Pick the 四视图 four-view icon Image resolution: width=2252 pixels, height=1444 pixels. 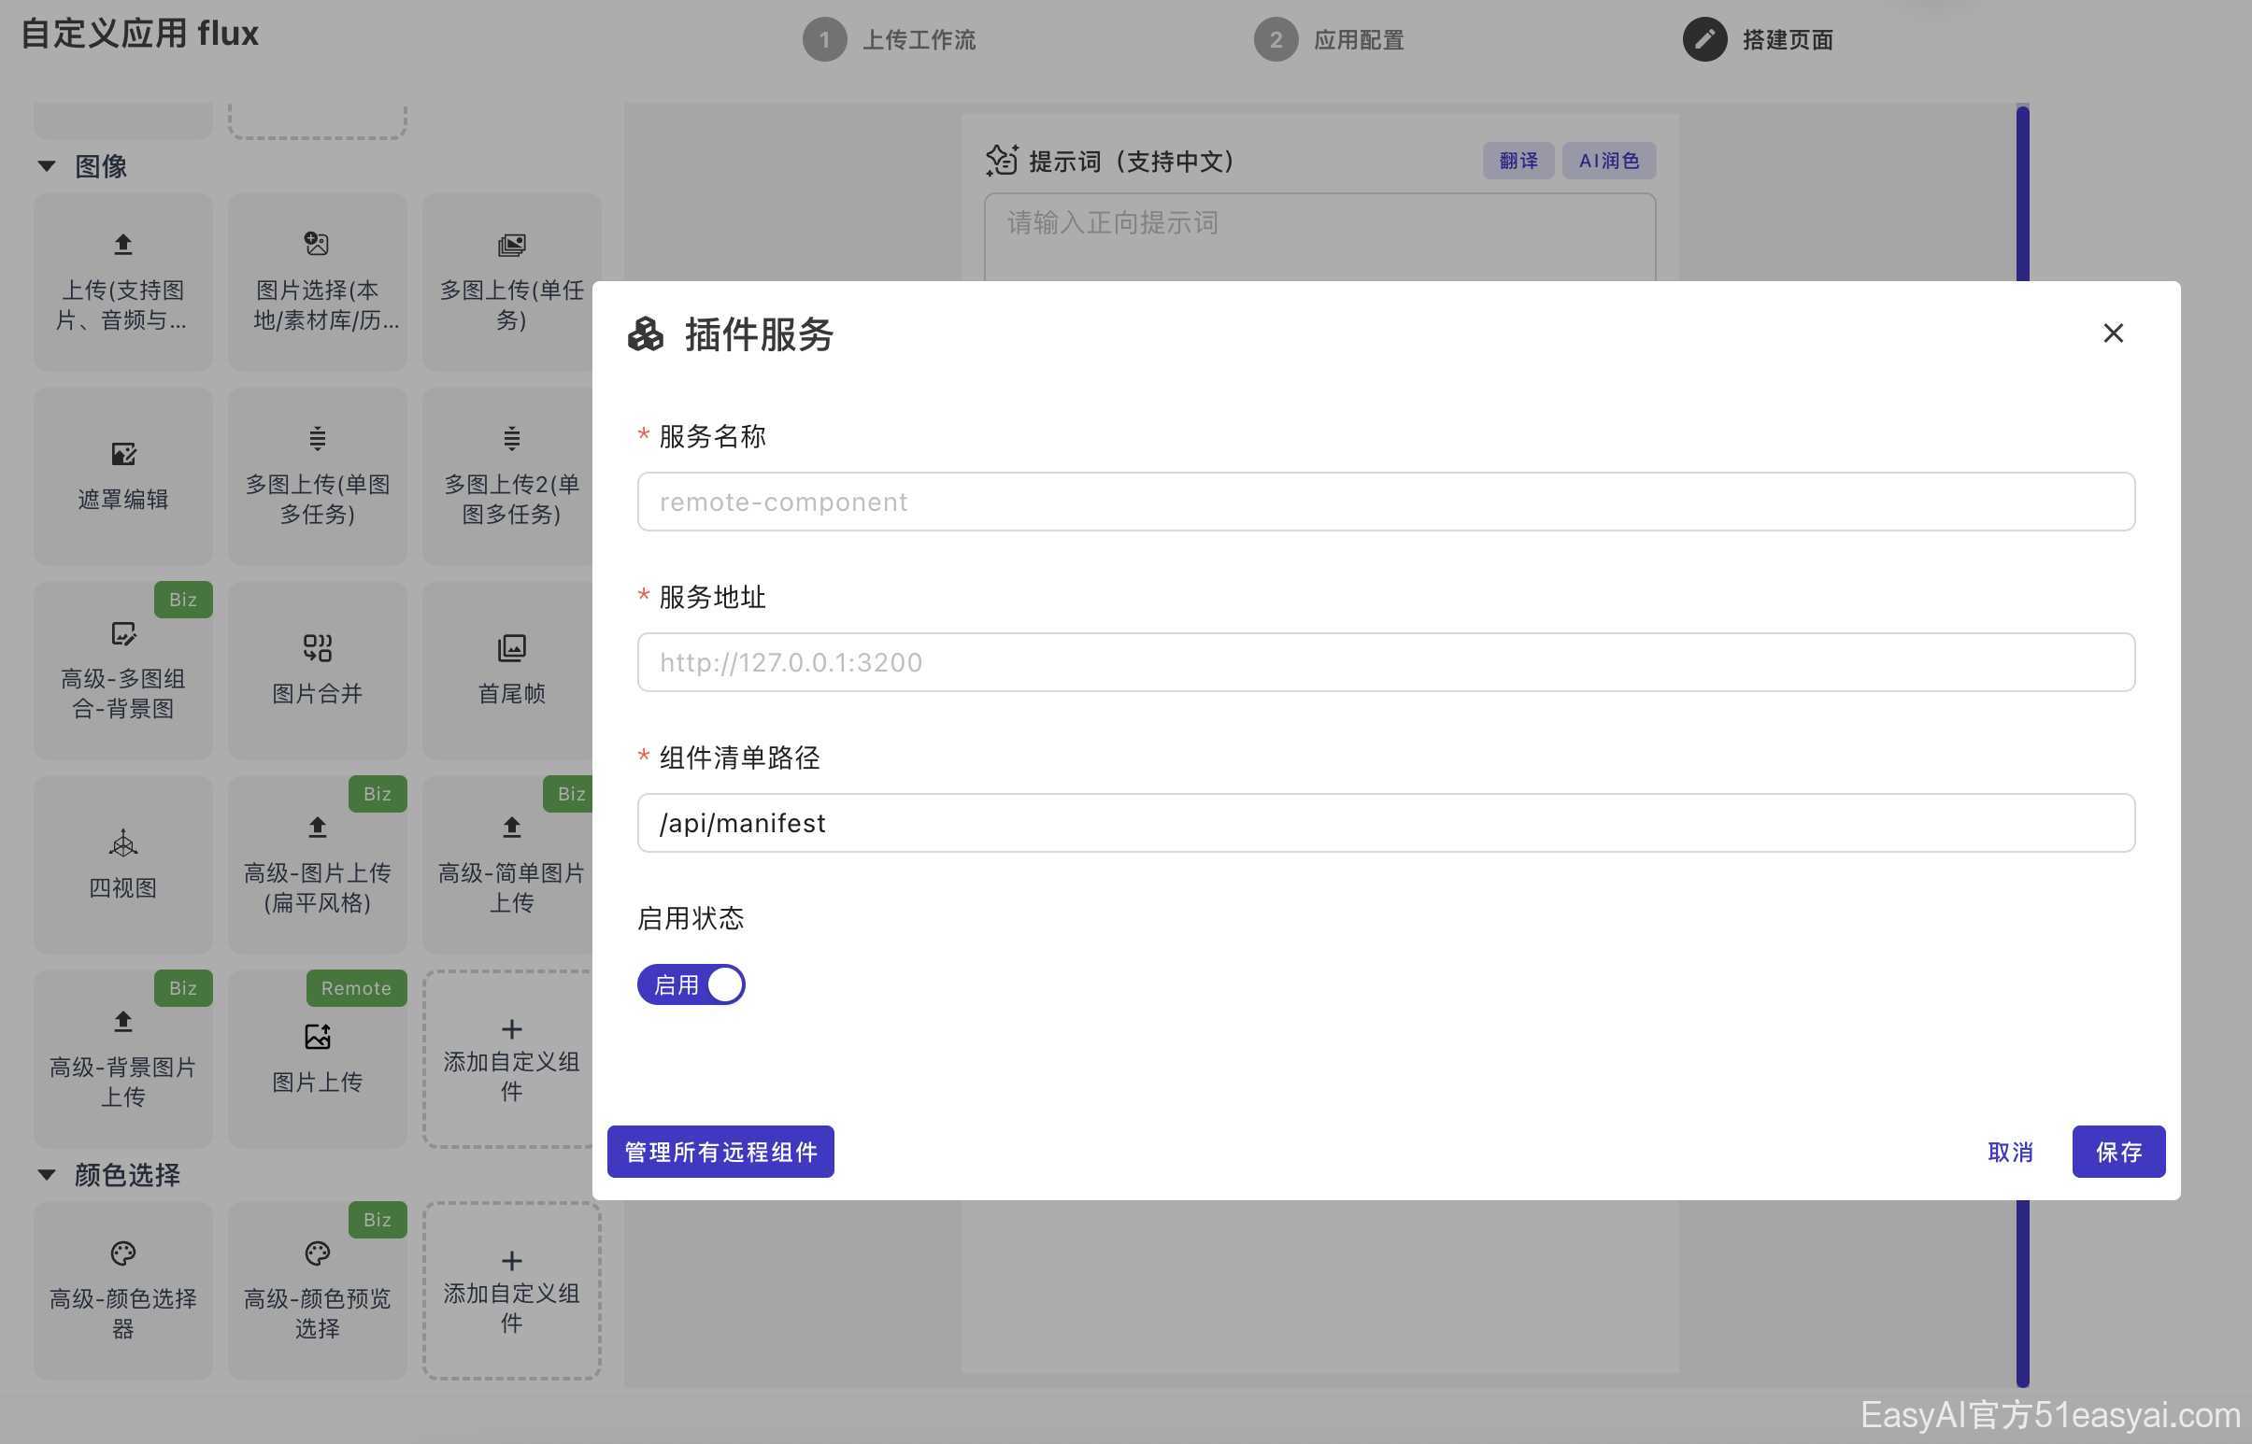pyautogui.click(x=122, y=843)
